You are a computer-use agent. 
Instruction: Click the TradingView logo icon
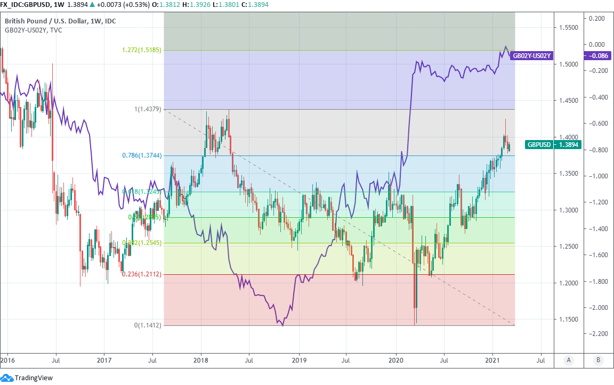pyautogui.click(x=7, y=378)
